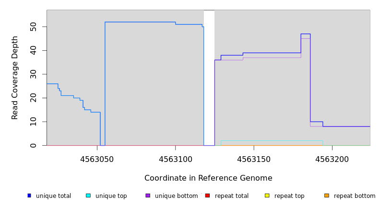Select the "unique bottom" legend label
Viewport: 380px width, 207px height.
click(x=176, y=196)
